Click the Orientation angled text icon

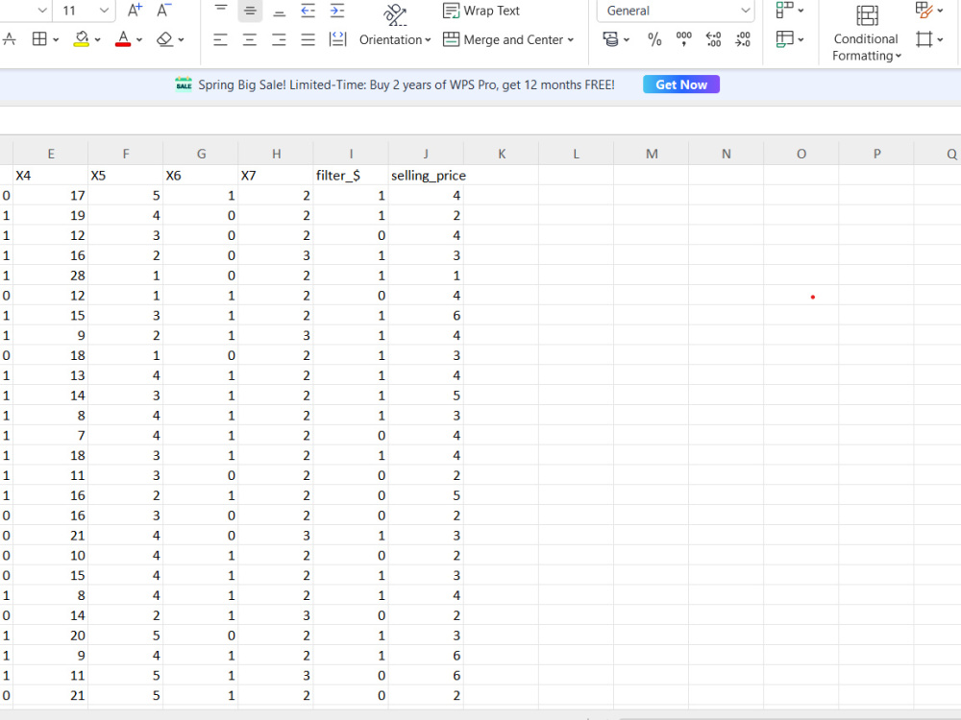[x=395, y=13]
